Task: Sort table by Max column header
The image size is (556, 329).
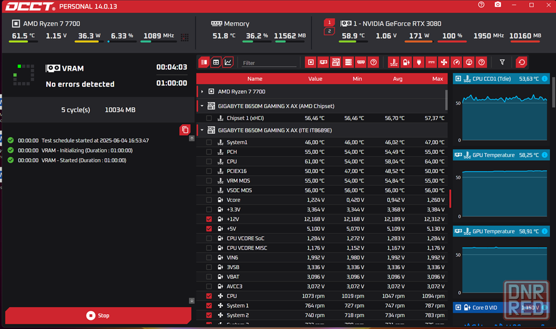Action: (438, 79)
